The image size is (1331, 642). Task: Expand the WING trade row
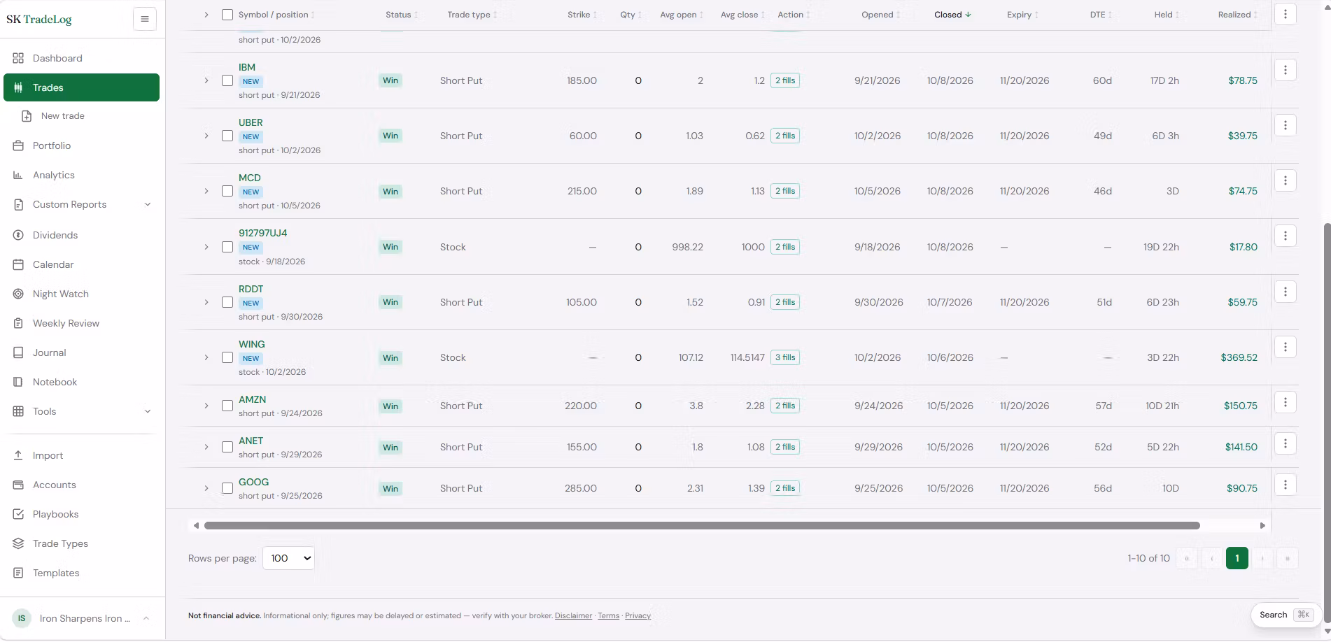click(206, 357)
